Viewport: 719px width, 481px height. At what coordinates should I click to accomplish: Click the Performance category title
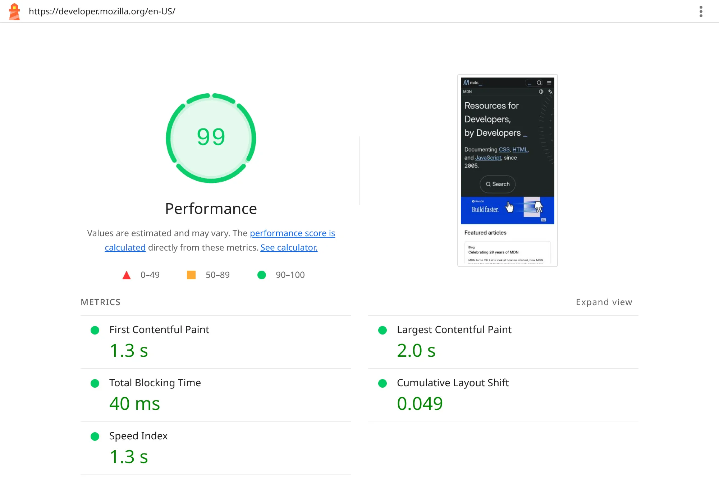[x=211, y=209]
